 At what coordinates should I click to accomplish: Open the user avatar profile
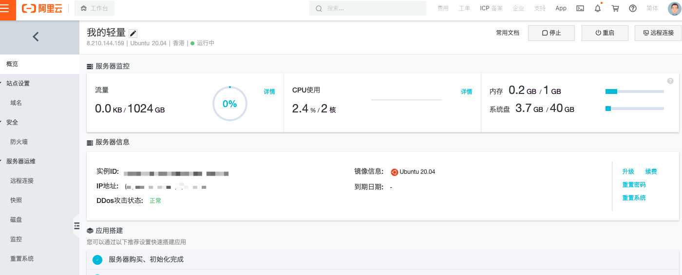[x=673, y=9]
